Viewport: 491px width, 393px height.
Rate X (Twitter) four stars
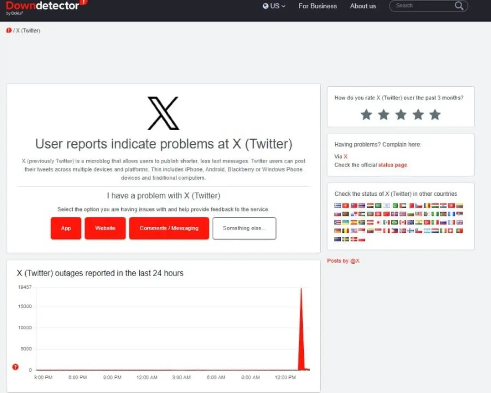pyautogui.click(x=418, y=114)
